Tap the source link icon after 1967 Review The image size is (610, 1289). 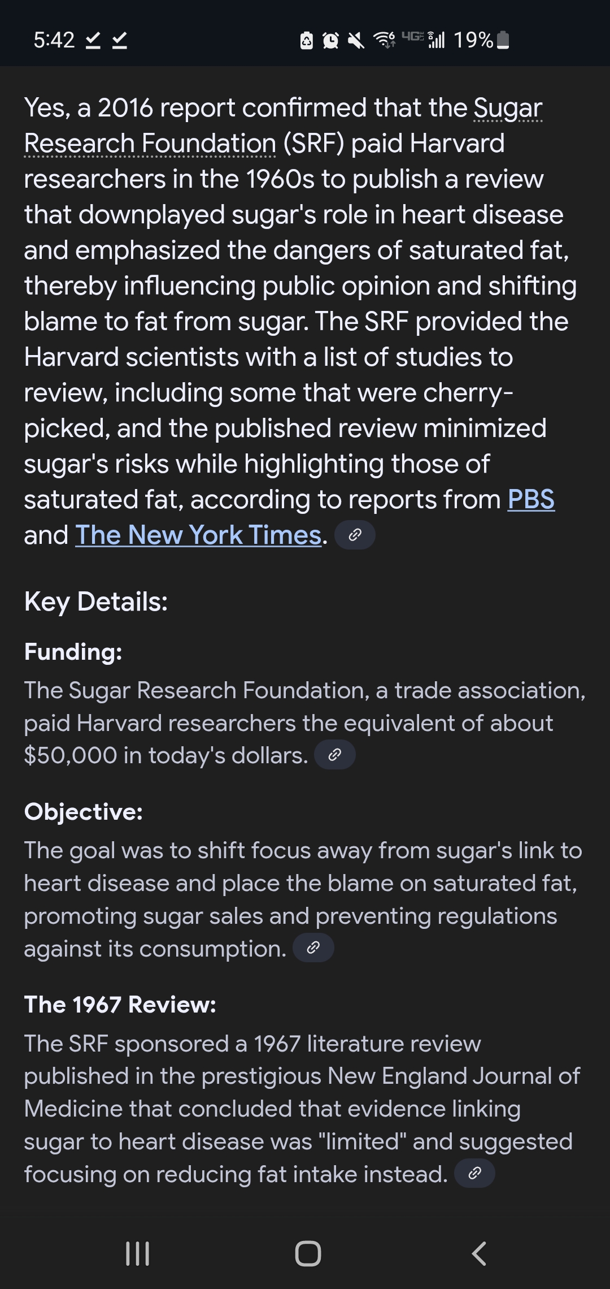[x=474, y=1174]
